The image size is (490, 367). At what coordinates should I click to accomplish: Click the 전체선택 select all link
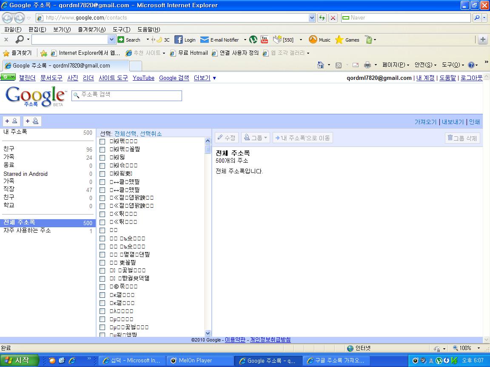[x=125, y=133]
